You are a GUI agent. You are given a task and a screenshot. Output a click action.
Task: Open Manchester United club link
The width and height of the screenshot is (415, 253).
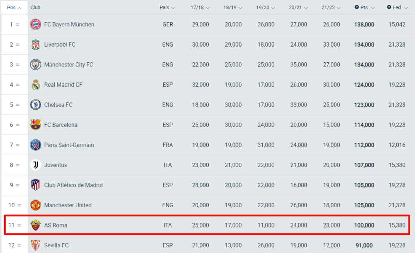tap(68, 205)
